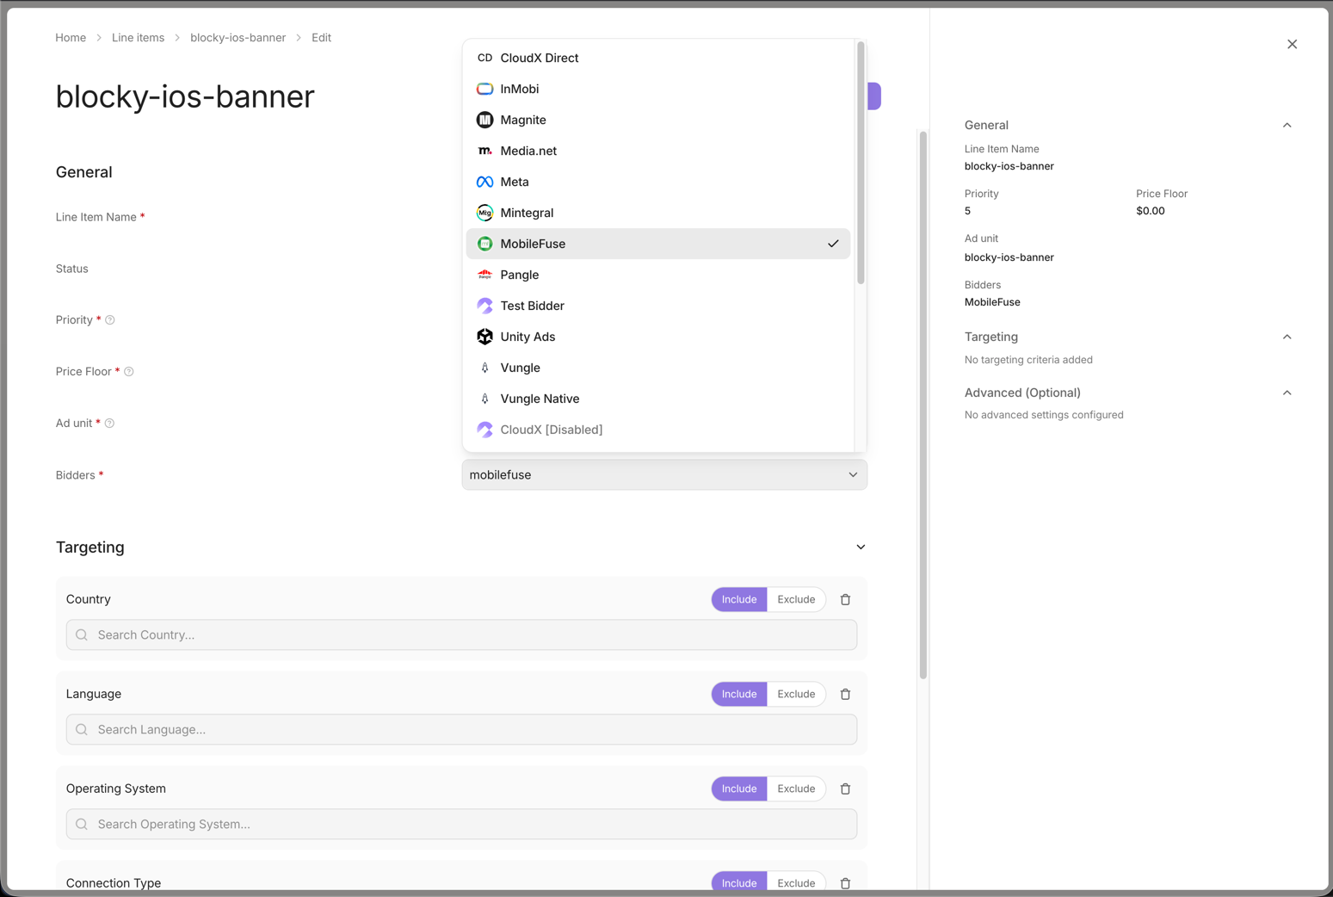The width and height of the screenshot is (1333, 897).
Task: Delete the Language targeting rule
Action: click(x=845, y=694)
